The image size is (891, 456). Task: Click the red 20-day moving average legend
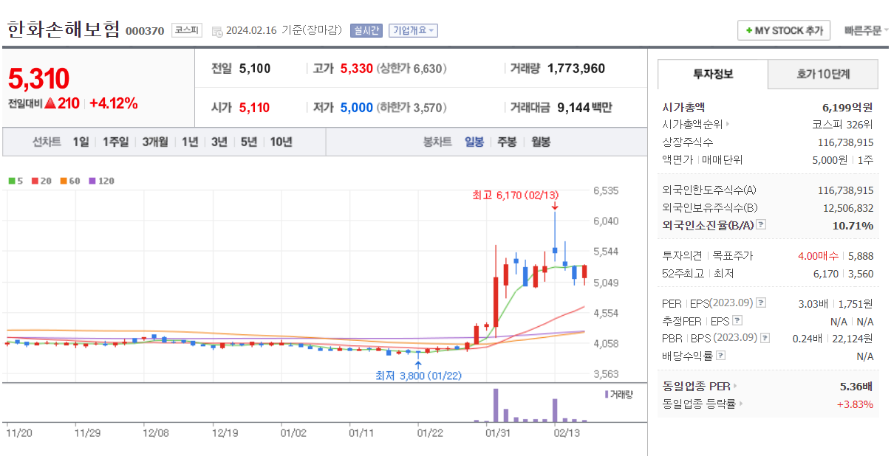click(41, 181)
